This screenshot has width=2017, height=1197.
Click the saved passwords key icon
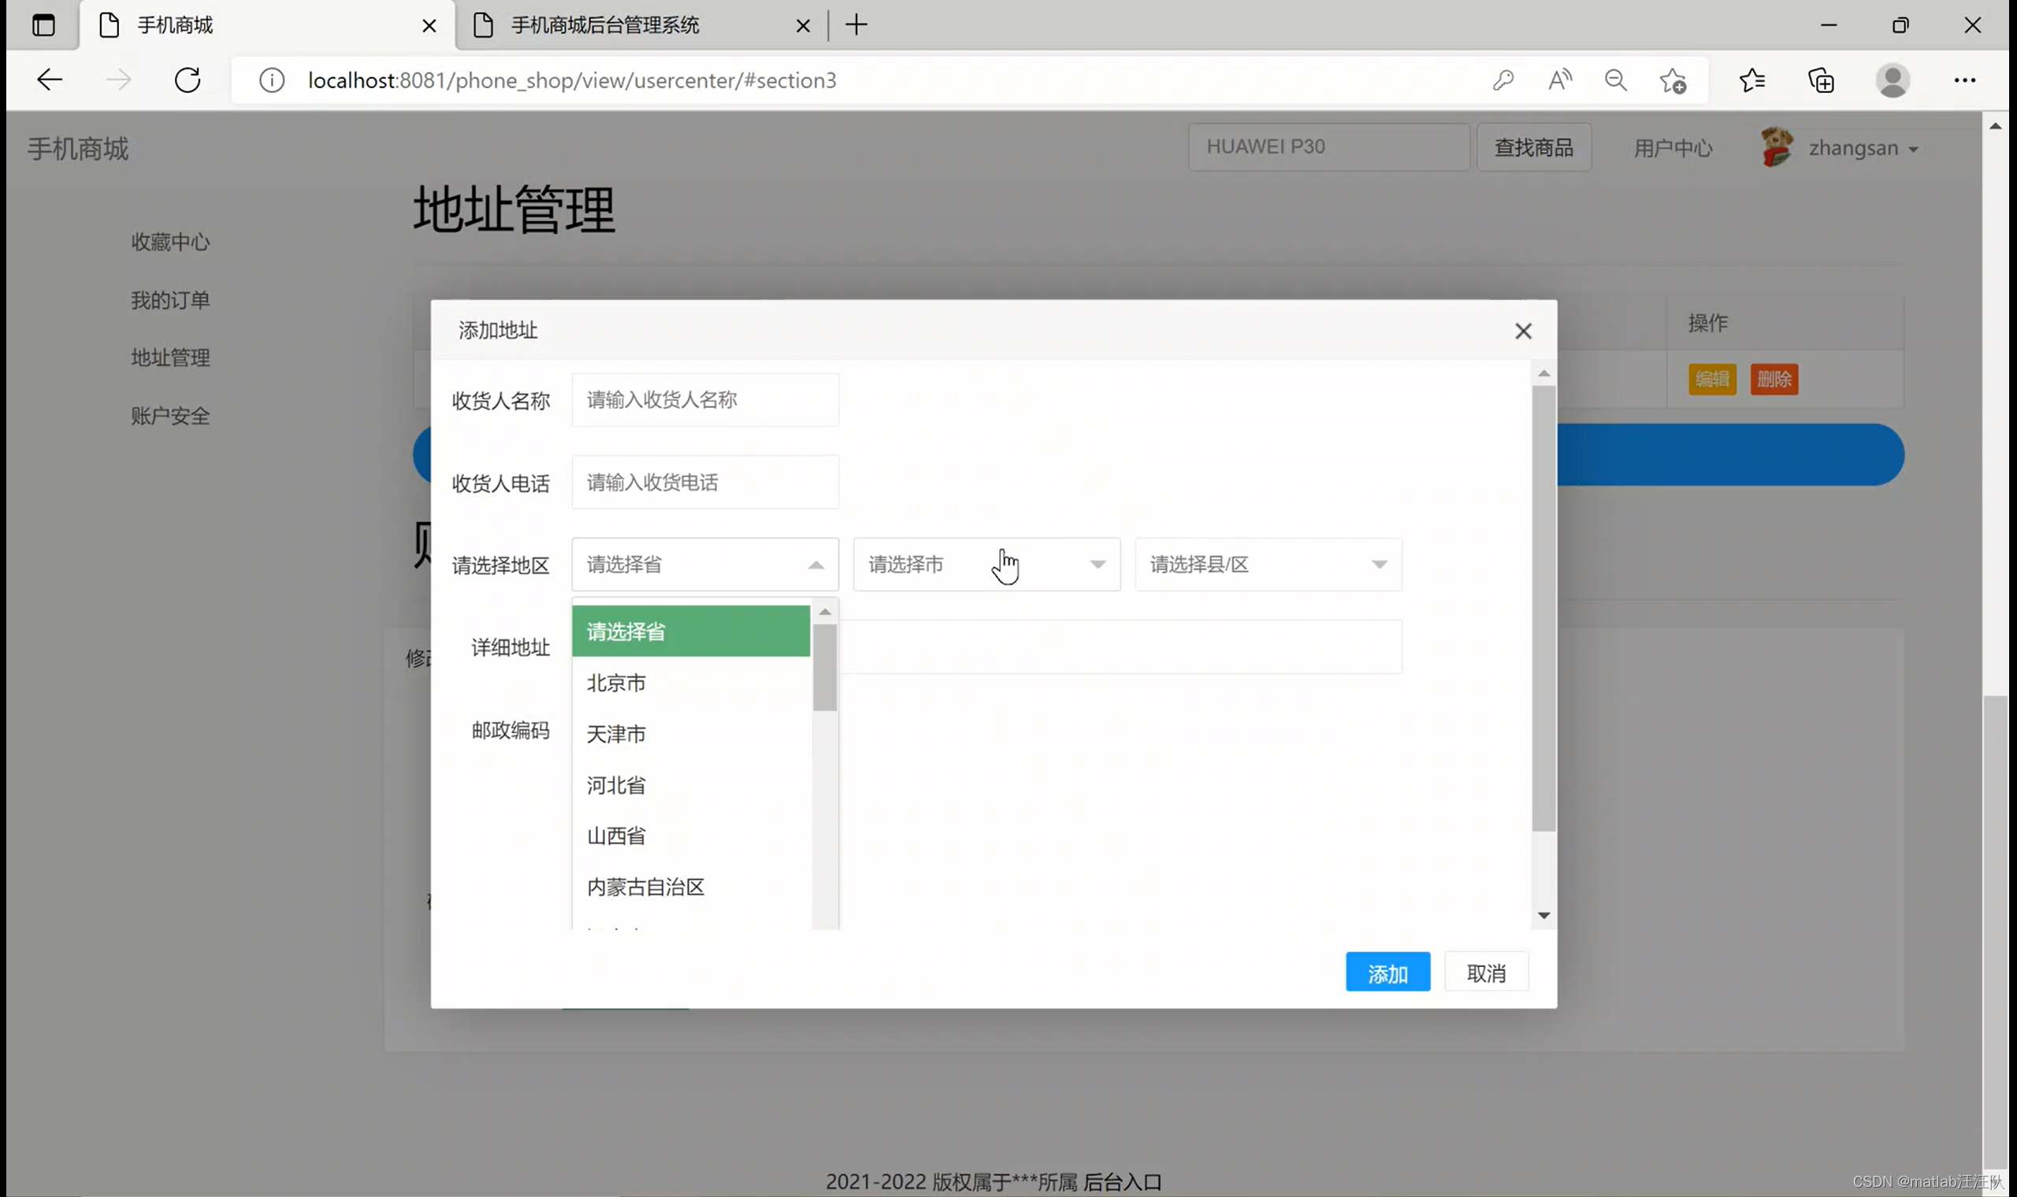pos(1503,80)
